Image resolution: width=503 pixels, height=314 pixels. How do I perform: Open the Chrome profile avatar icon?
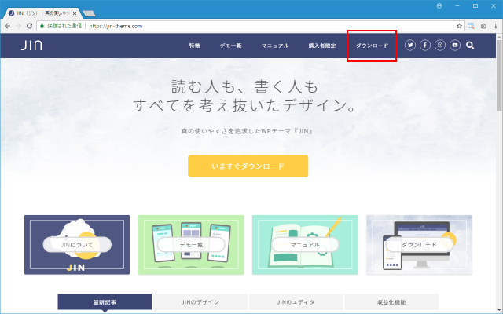pos(439,6)
